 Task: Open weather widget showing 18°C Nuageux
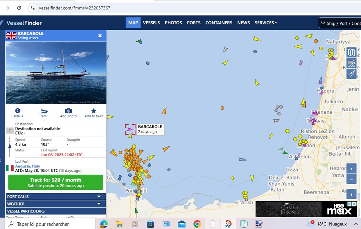pyautogui.click(x=327, y=224)
